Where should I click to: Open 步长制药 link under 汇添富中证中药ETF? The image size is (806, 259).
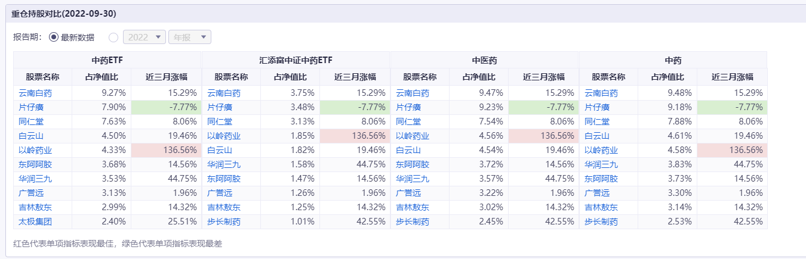pyautogui.click(x=224, y=221)
